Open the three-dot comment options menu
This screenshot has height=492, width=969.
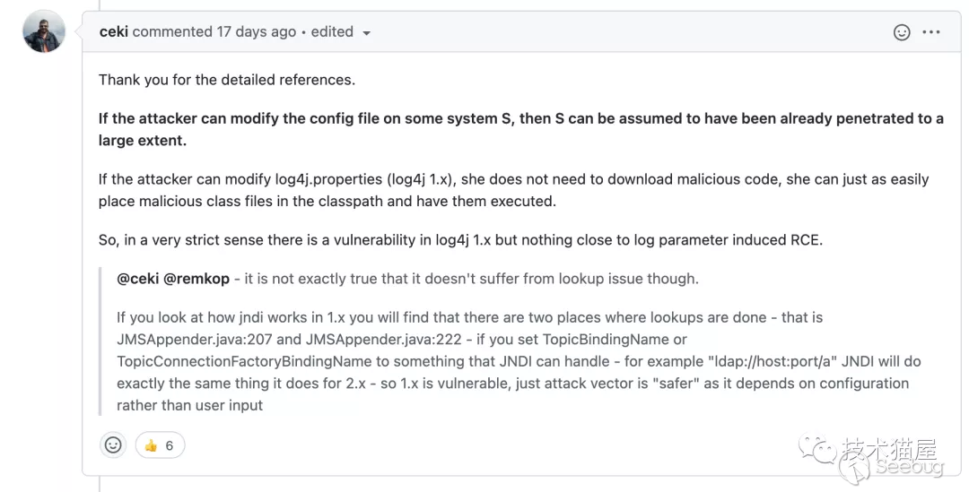(x=931, y=32)
